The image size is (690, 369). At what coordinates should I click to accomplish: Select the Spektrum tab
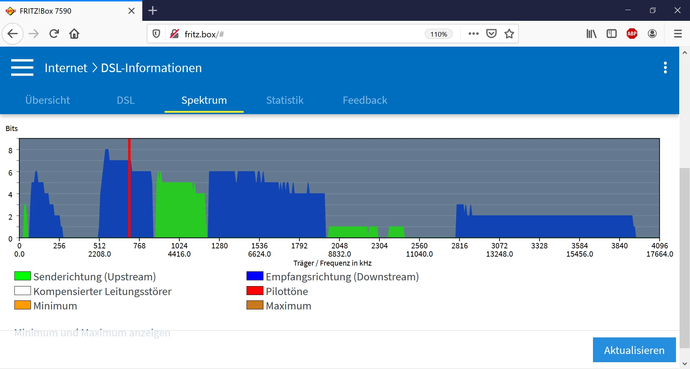204,100
